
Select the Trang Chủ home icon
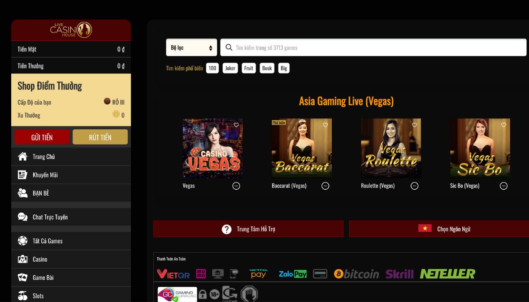(22, 156)
